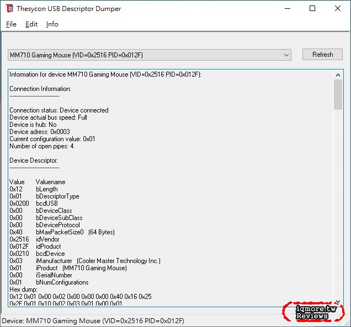Click the bLength row

pyautogui.click(x=34, y=189)
